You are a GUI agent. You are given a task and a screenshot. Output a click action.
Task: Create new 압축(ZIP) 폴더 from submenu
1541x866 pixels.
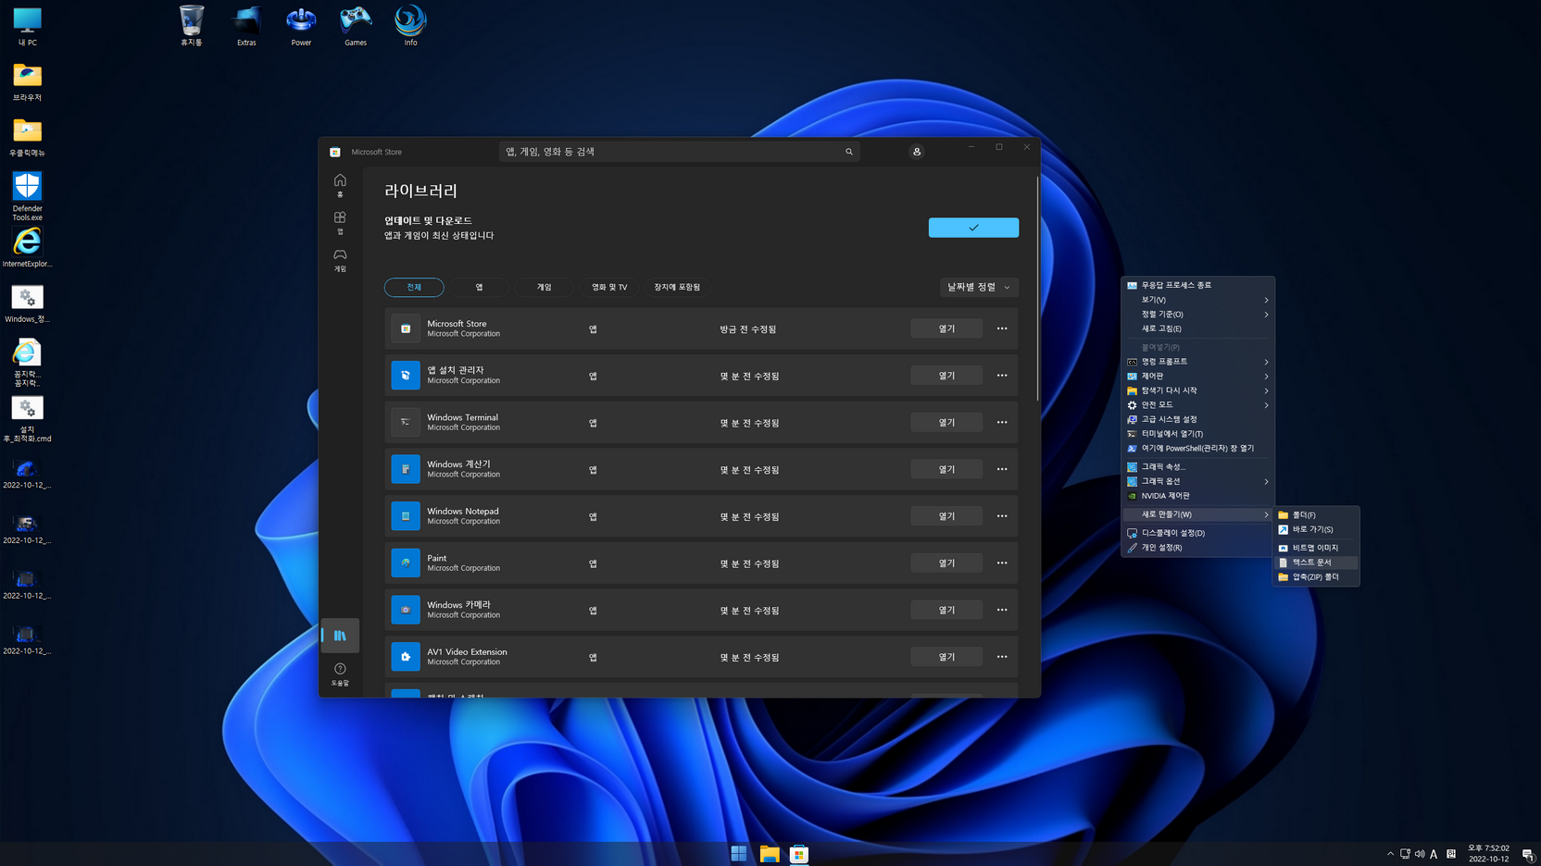(x=1317, y=577)
